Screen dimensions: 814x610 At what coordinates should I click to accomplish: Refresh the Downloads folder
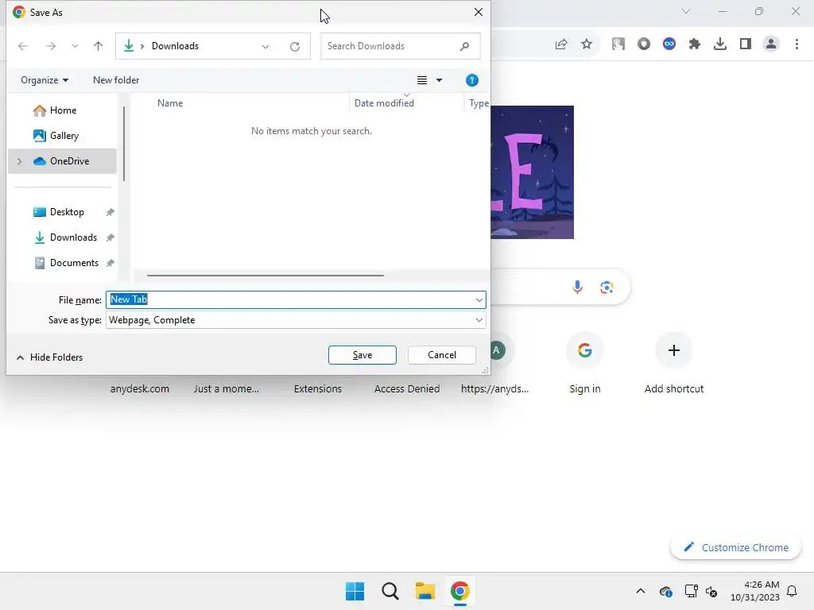(295, 47)
